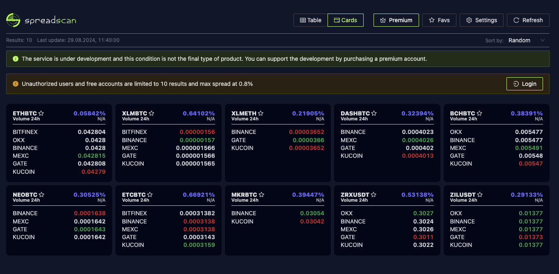Screen dimensions: 559x274
Task: Click the green info icon in development notice
Action: pyautogui.click(x=16, y=59)
